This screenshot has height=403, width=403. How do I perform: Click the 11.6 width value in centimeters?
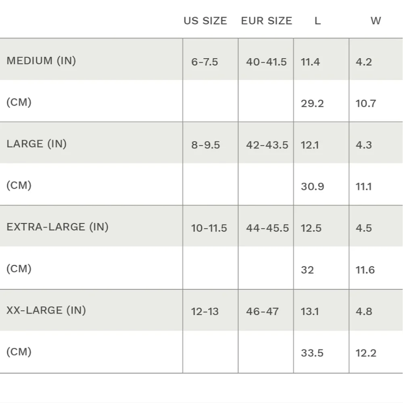pyautogui.click(x=365, y=270)
